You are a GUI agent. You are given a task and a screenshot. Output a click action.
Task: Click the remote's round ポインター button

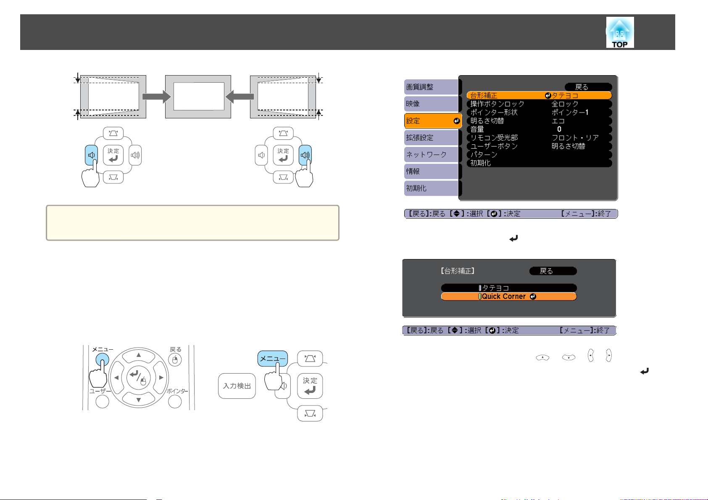[175, 401]
